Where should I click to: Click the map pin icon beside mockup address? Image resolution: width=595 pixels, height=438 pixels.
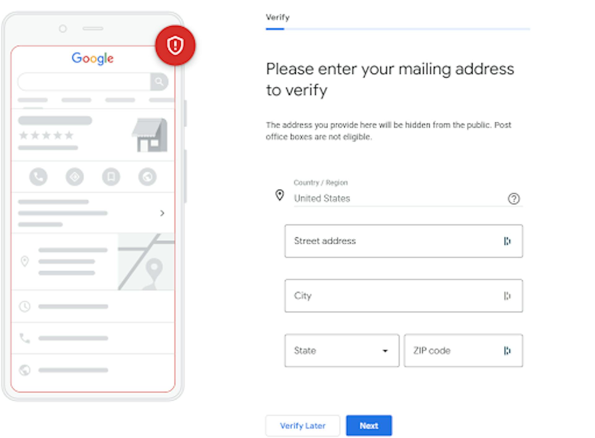coord(25,261)
